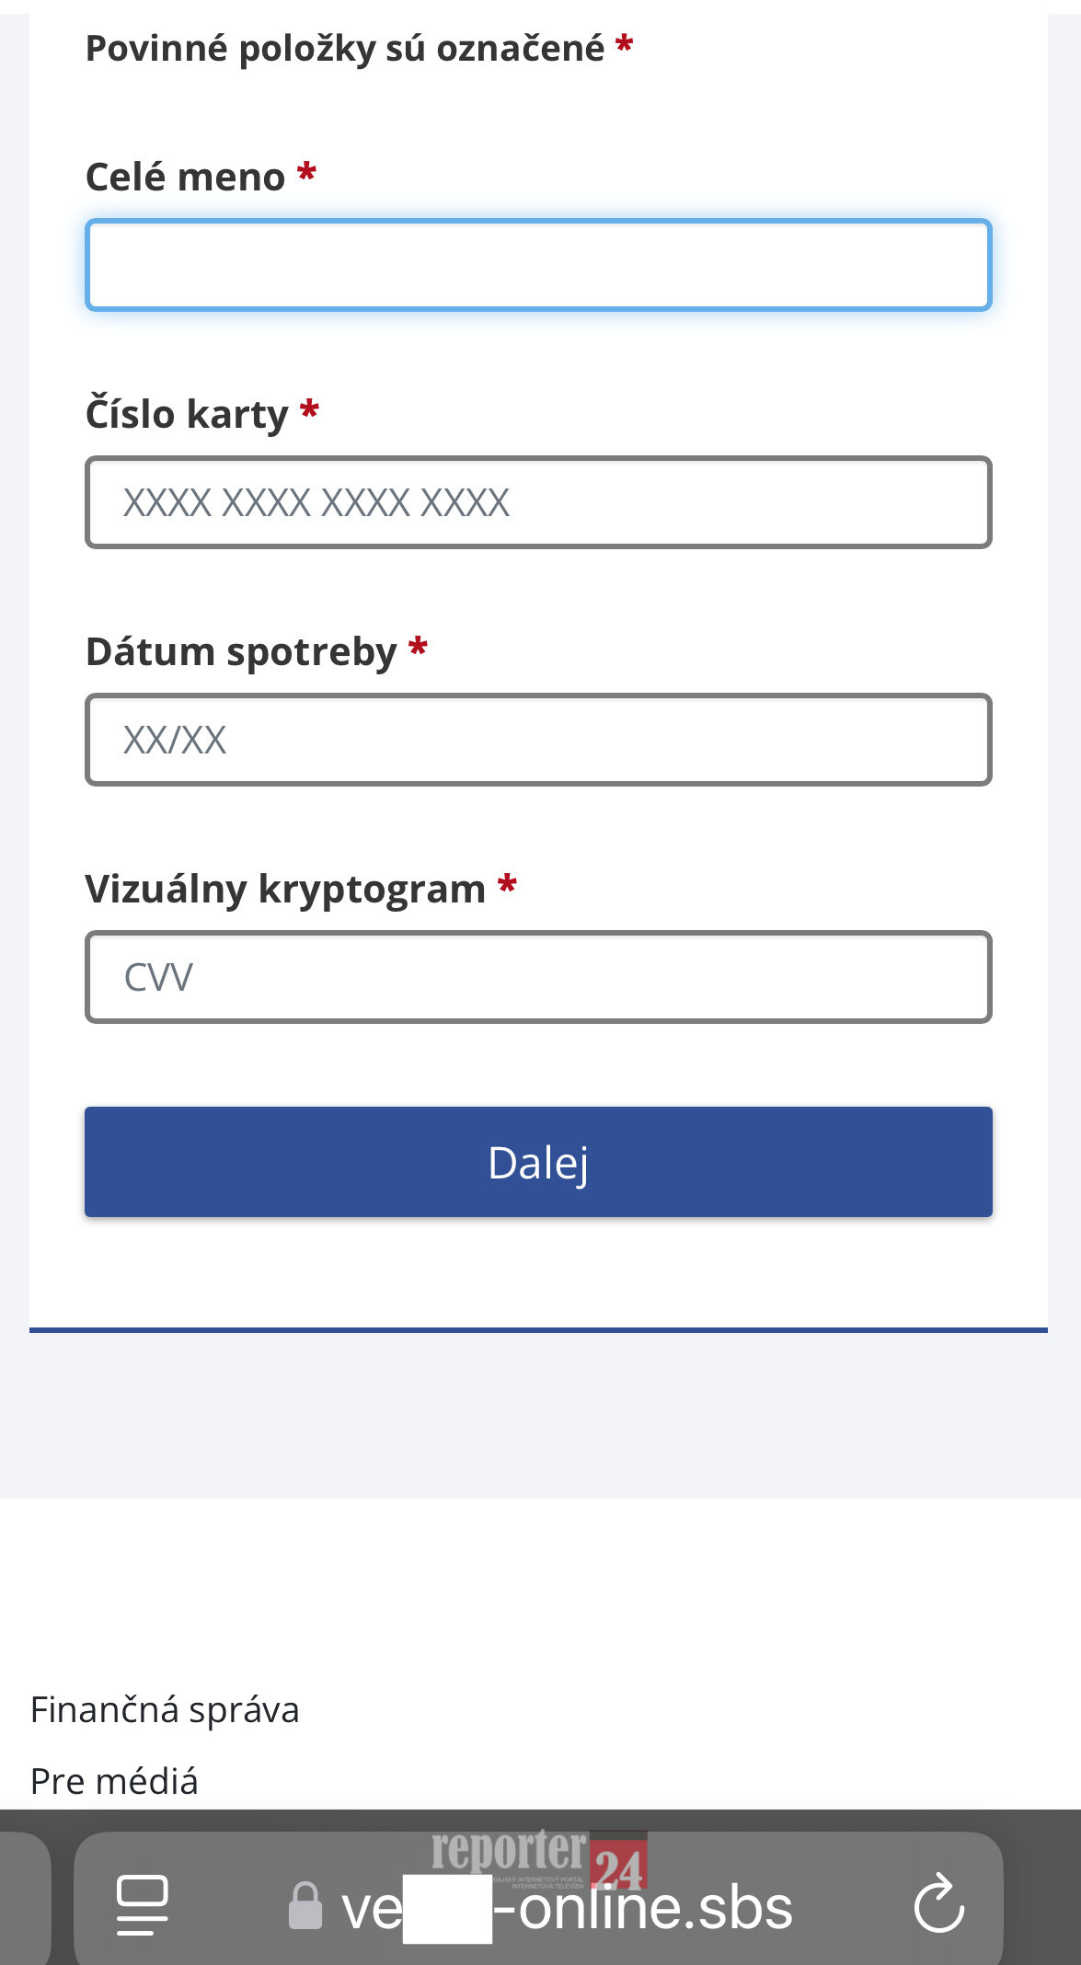
Task: Tap the red asterisk after Povinné položky text
Action: pos(625,44)
